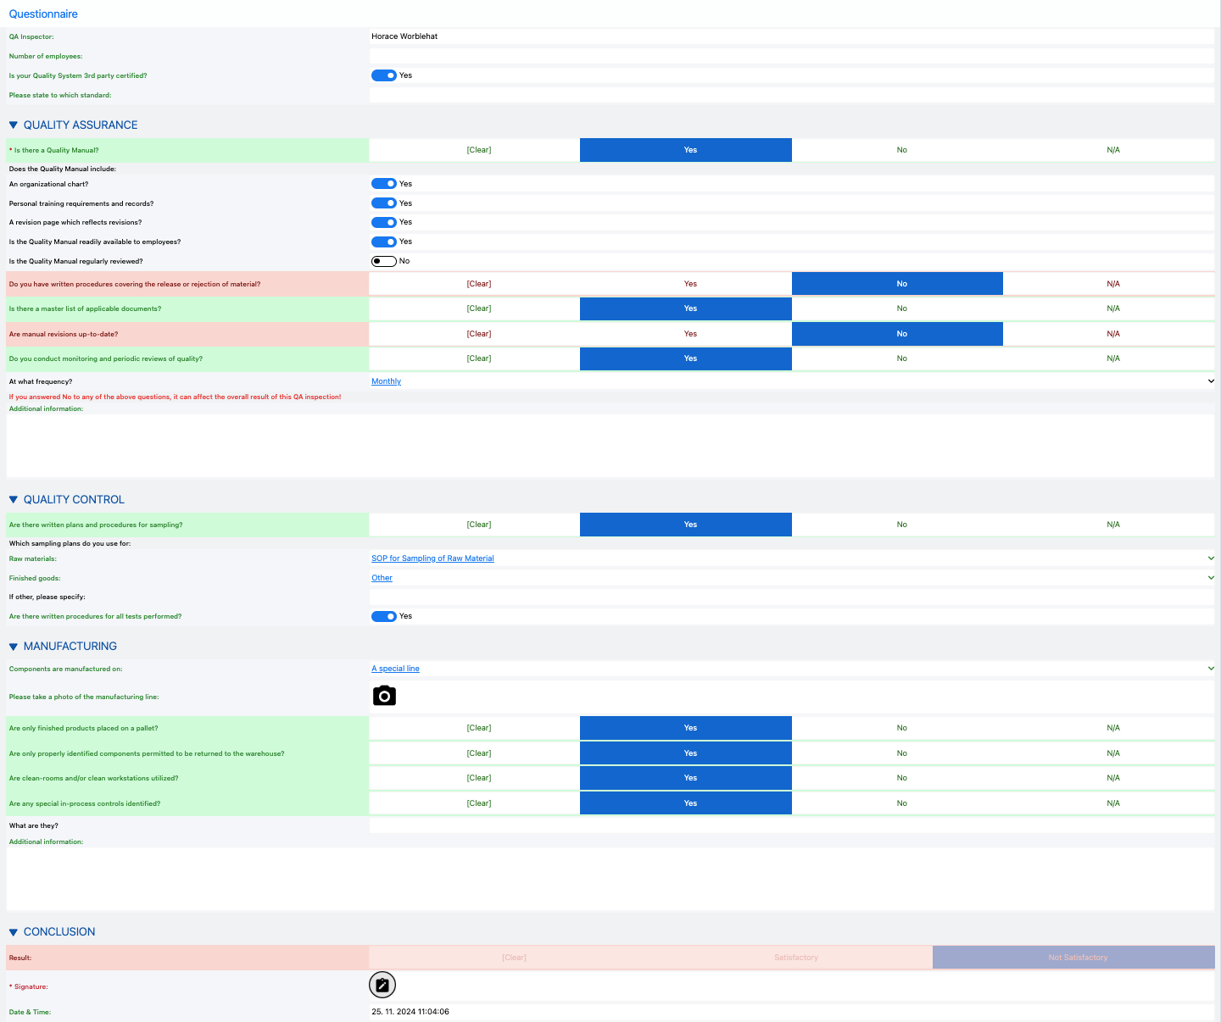
Task: Click the Number of employees input field
Action: tap(792, 56)
